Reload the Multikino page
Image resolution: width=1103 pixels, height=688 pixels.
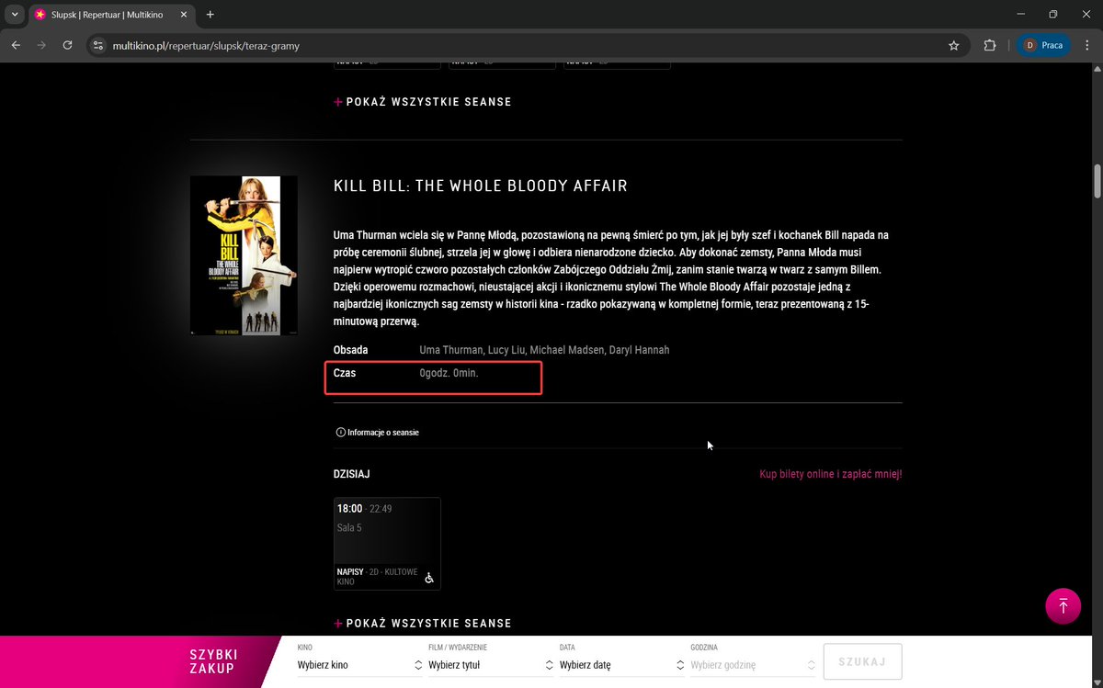click(67, 45)
